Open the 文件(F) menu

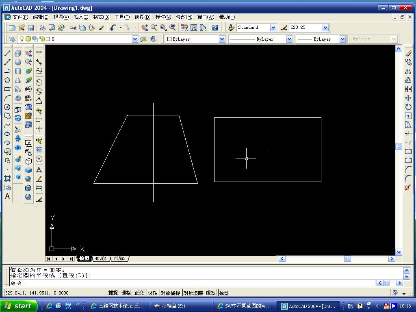(x=20, y=17)
